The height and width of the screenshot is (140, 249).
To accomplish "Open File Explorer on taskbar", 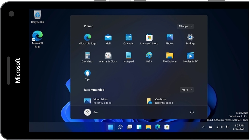I will [148, 127].
